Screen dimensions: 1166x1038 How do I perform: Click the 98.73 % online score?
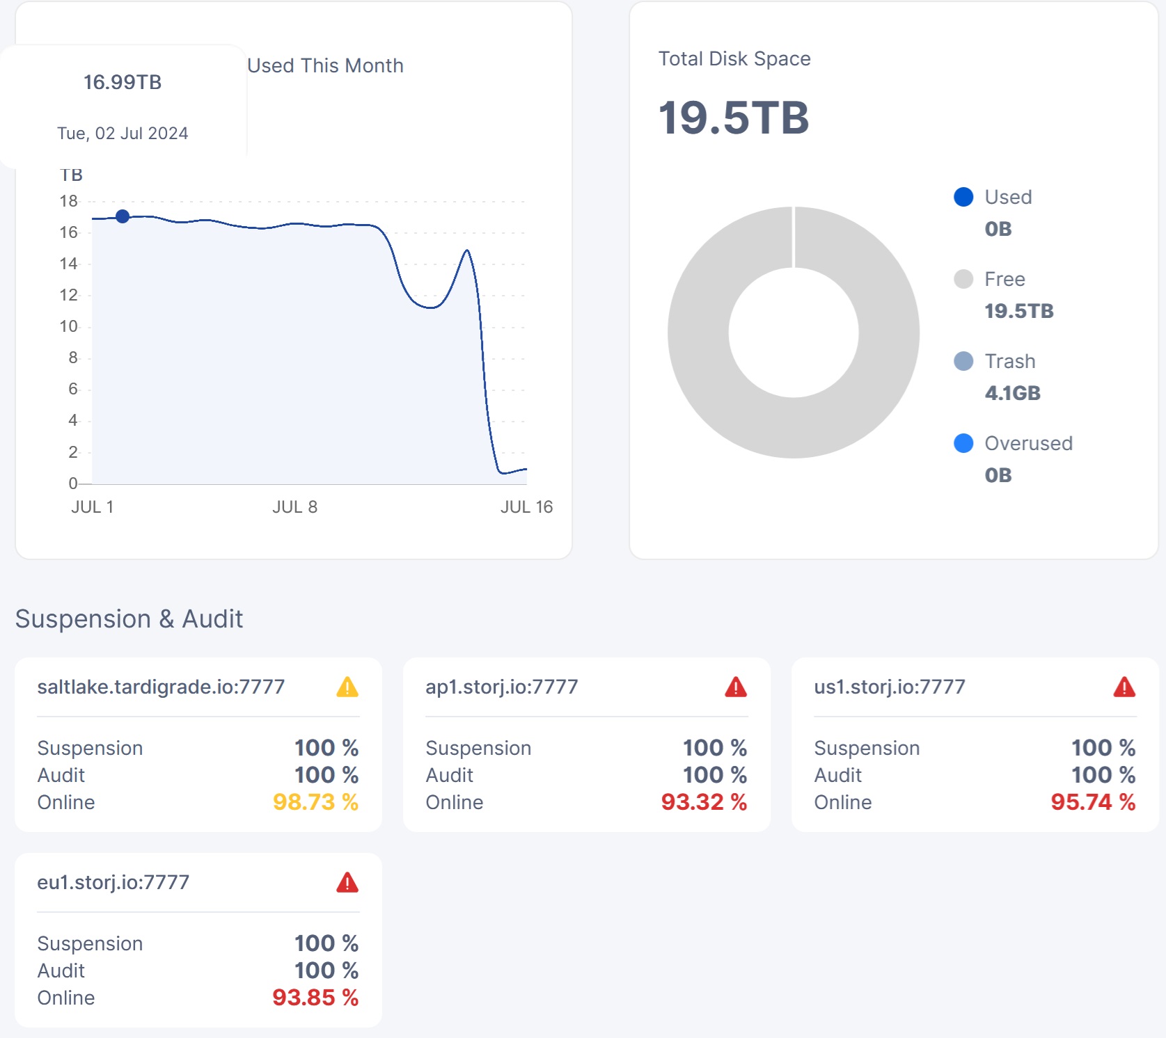(315, 802)
